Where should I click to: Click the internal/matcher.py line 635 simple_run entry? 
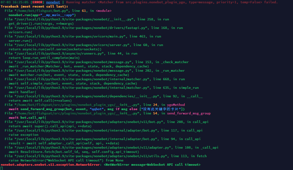(x=102, y=88)
